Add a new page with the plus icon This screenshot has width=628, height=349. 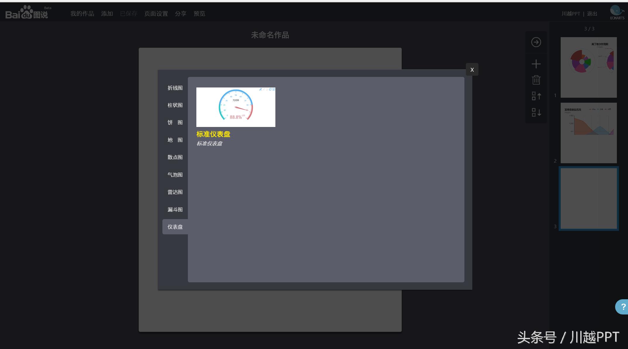click(x=536, y=64)
